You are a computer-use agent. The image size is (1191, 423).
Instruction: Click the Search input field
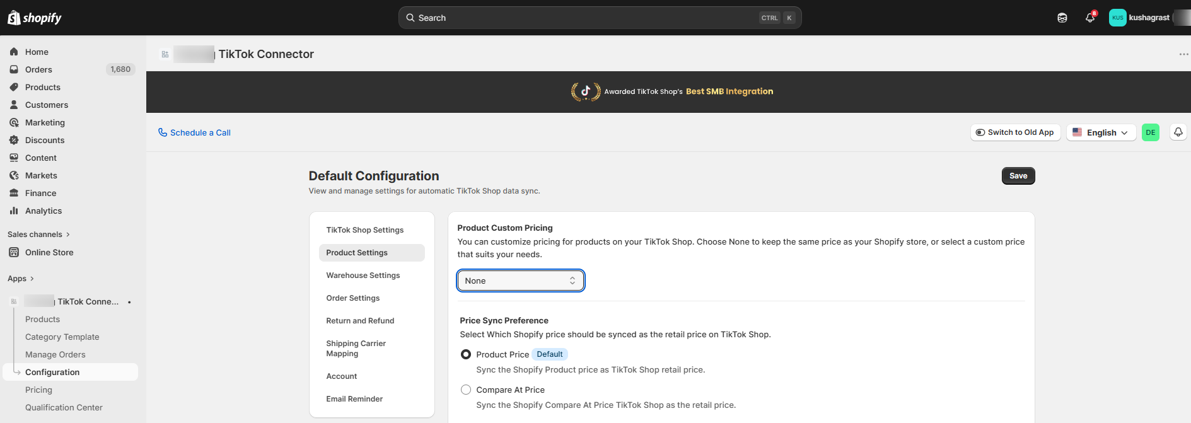tap(586, 18)
